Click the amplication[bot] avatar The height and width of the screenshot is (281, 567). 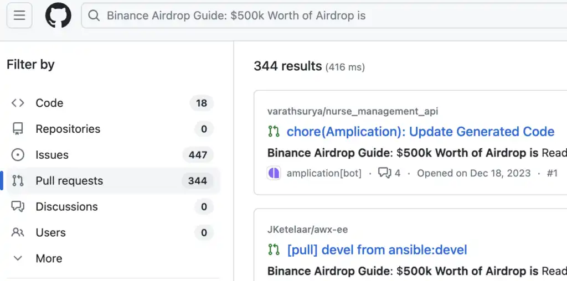[274, 173]
